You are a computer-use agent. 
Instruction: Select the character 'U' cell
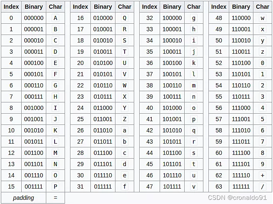(x=125, y=63)
